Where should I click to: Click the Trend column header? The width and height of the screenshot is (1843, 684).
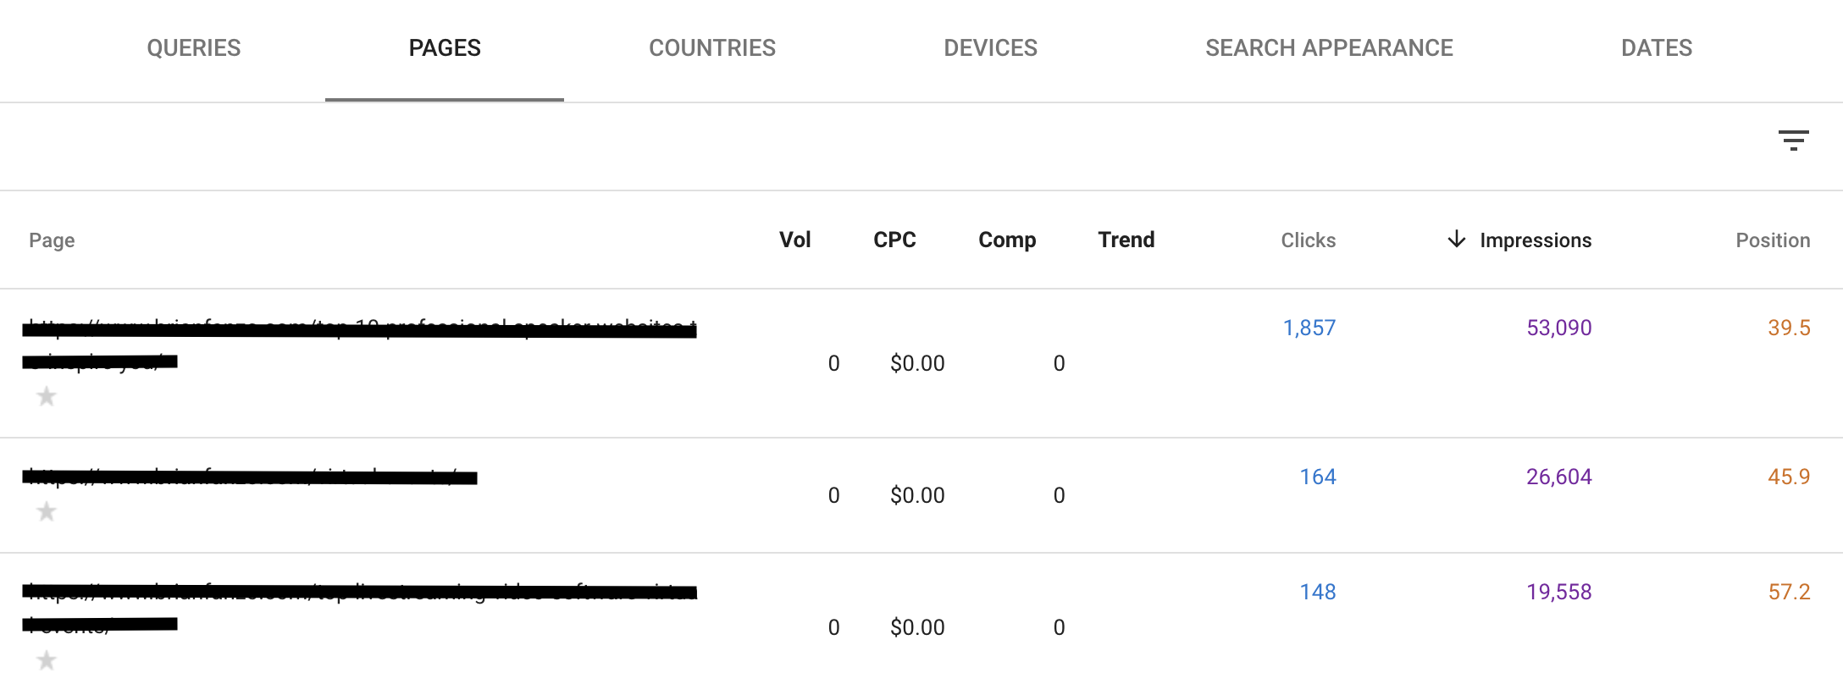tap(1126, 240)
